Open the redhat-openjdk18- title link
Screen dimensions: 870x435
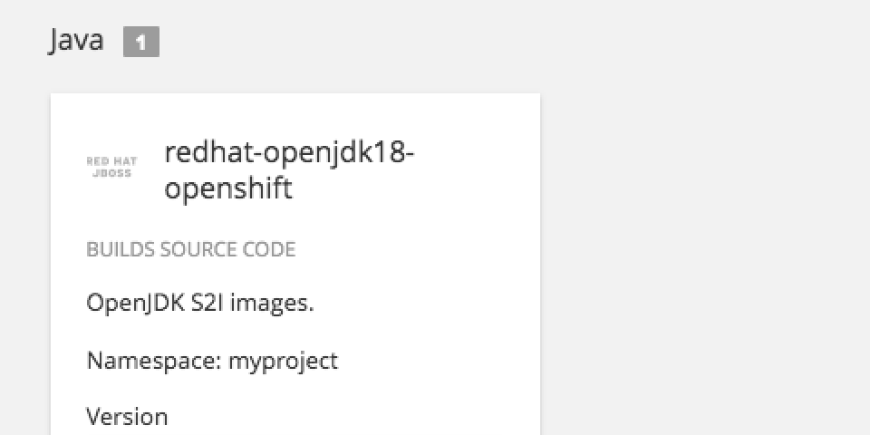click(289, 152)
